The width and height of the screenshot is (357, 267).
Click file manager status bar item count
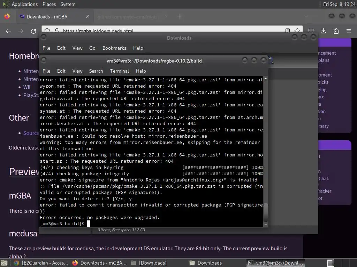121,230
